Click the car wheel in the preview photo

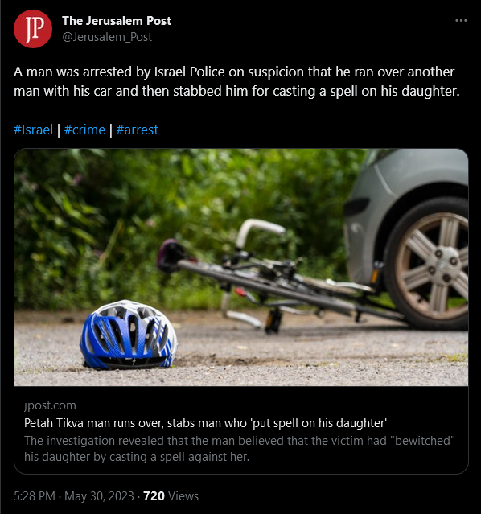[430, 264]
